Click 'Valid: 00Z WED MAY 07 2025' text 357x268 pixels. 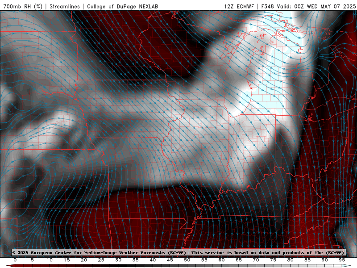(316, 6)
